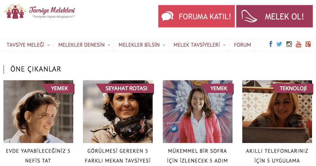Expand the Melekler Denesin dropdown arrow
The image size is (316, 166).
(109, 45)
